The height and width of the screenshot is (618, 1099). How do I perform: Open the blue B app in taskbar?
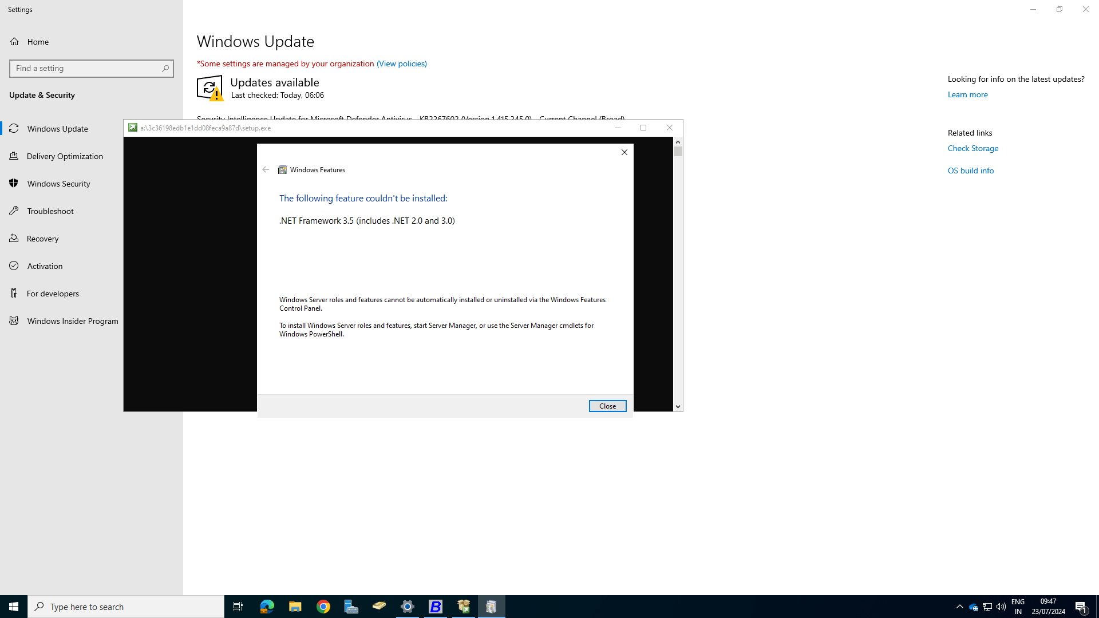coord(436,607)
